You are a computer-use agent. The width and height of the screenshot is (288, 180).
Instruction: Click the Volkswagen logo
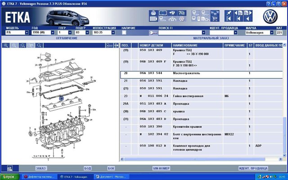(x=270, y=17)
